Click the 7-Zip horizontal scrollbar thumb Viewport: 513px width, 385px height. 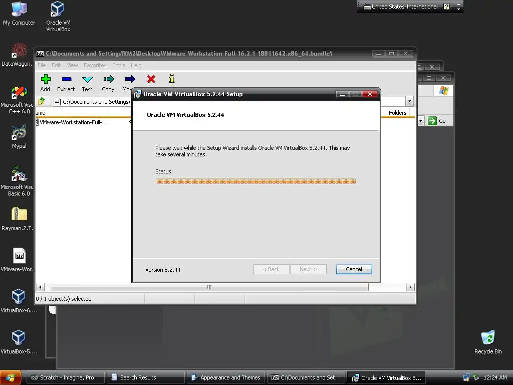[x=209, y=287]
